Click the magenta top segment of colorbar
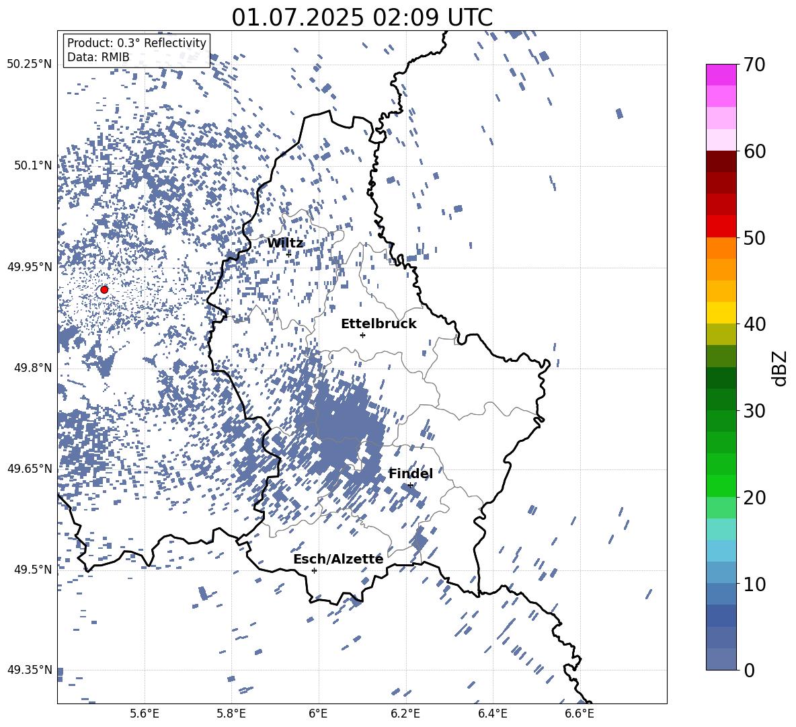This screenshot has width=796, height=727. (x=721, y=75)
